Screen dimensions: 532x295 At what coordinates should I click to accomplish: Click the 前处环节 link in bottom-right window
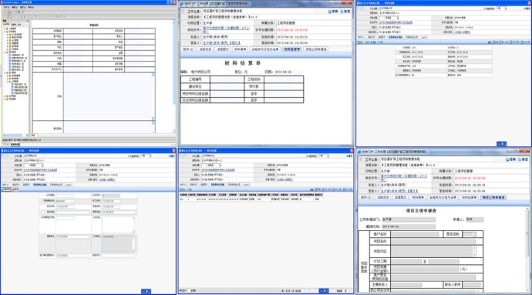404,177
